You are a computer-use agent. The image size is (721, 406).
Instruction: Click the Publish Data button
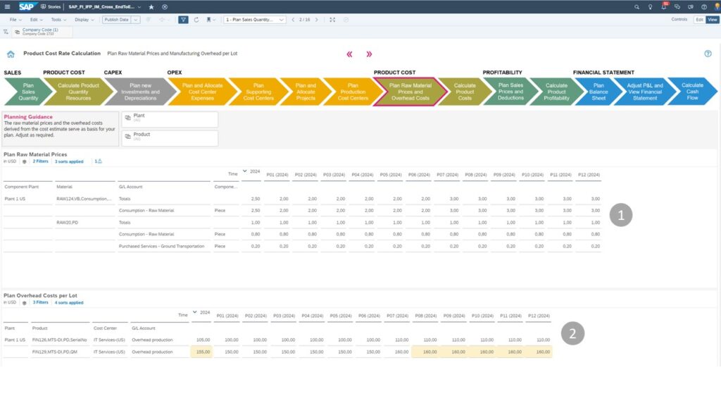pyautogui.click(x=116, y=20)
